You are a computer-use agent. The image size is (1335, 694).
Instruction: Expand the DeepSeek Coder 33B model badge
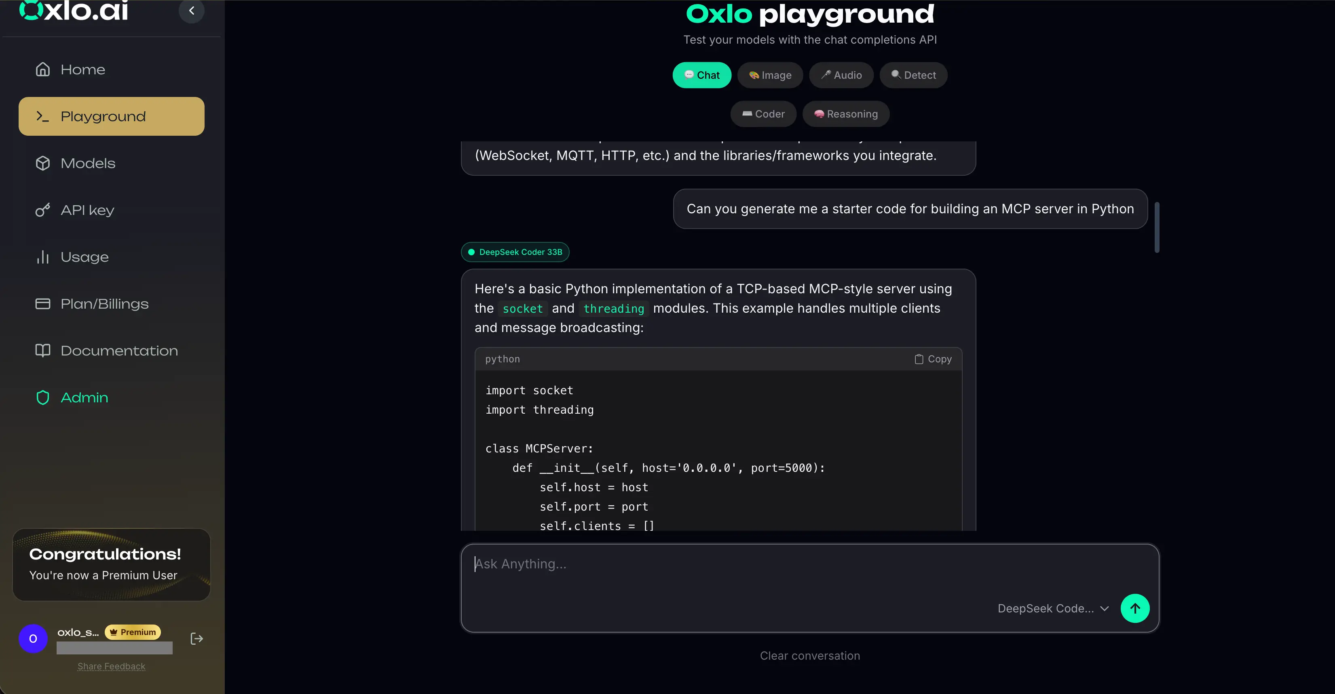point(515,252)
